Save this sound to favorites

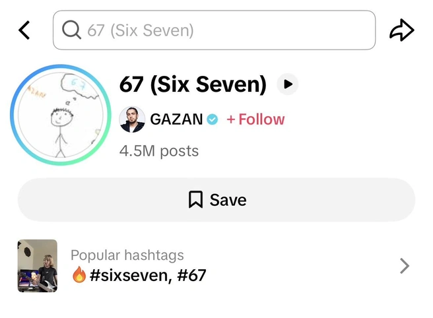(x=216, y=200)
